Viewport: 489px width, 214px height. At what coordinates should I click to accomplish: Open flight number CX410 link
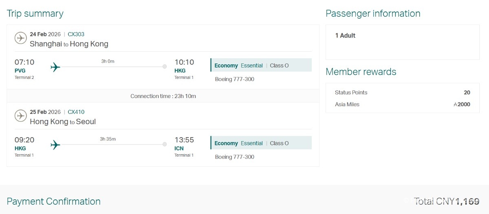click(x=76, y=112)
